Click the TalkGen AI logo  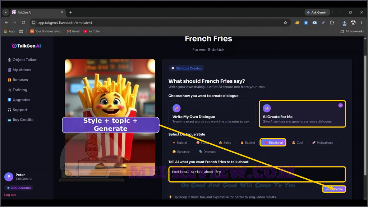pyautogui.click(x=26, y=46)
